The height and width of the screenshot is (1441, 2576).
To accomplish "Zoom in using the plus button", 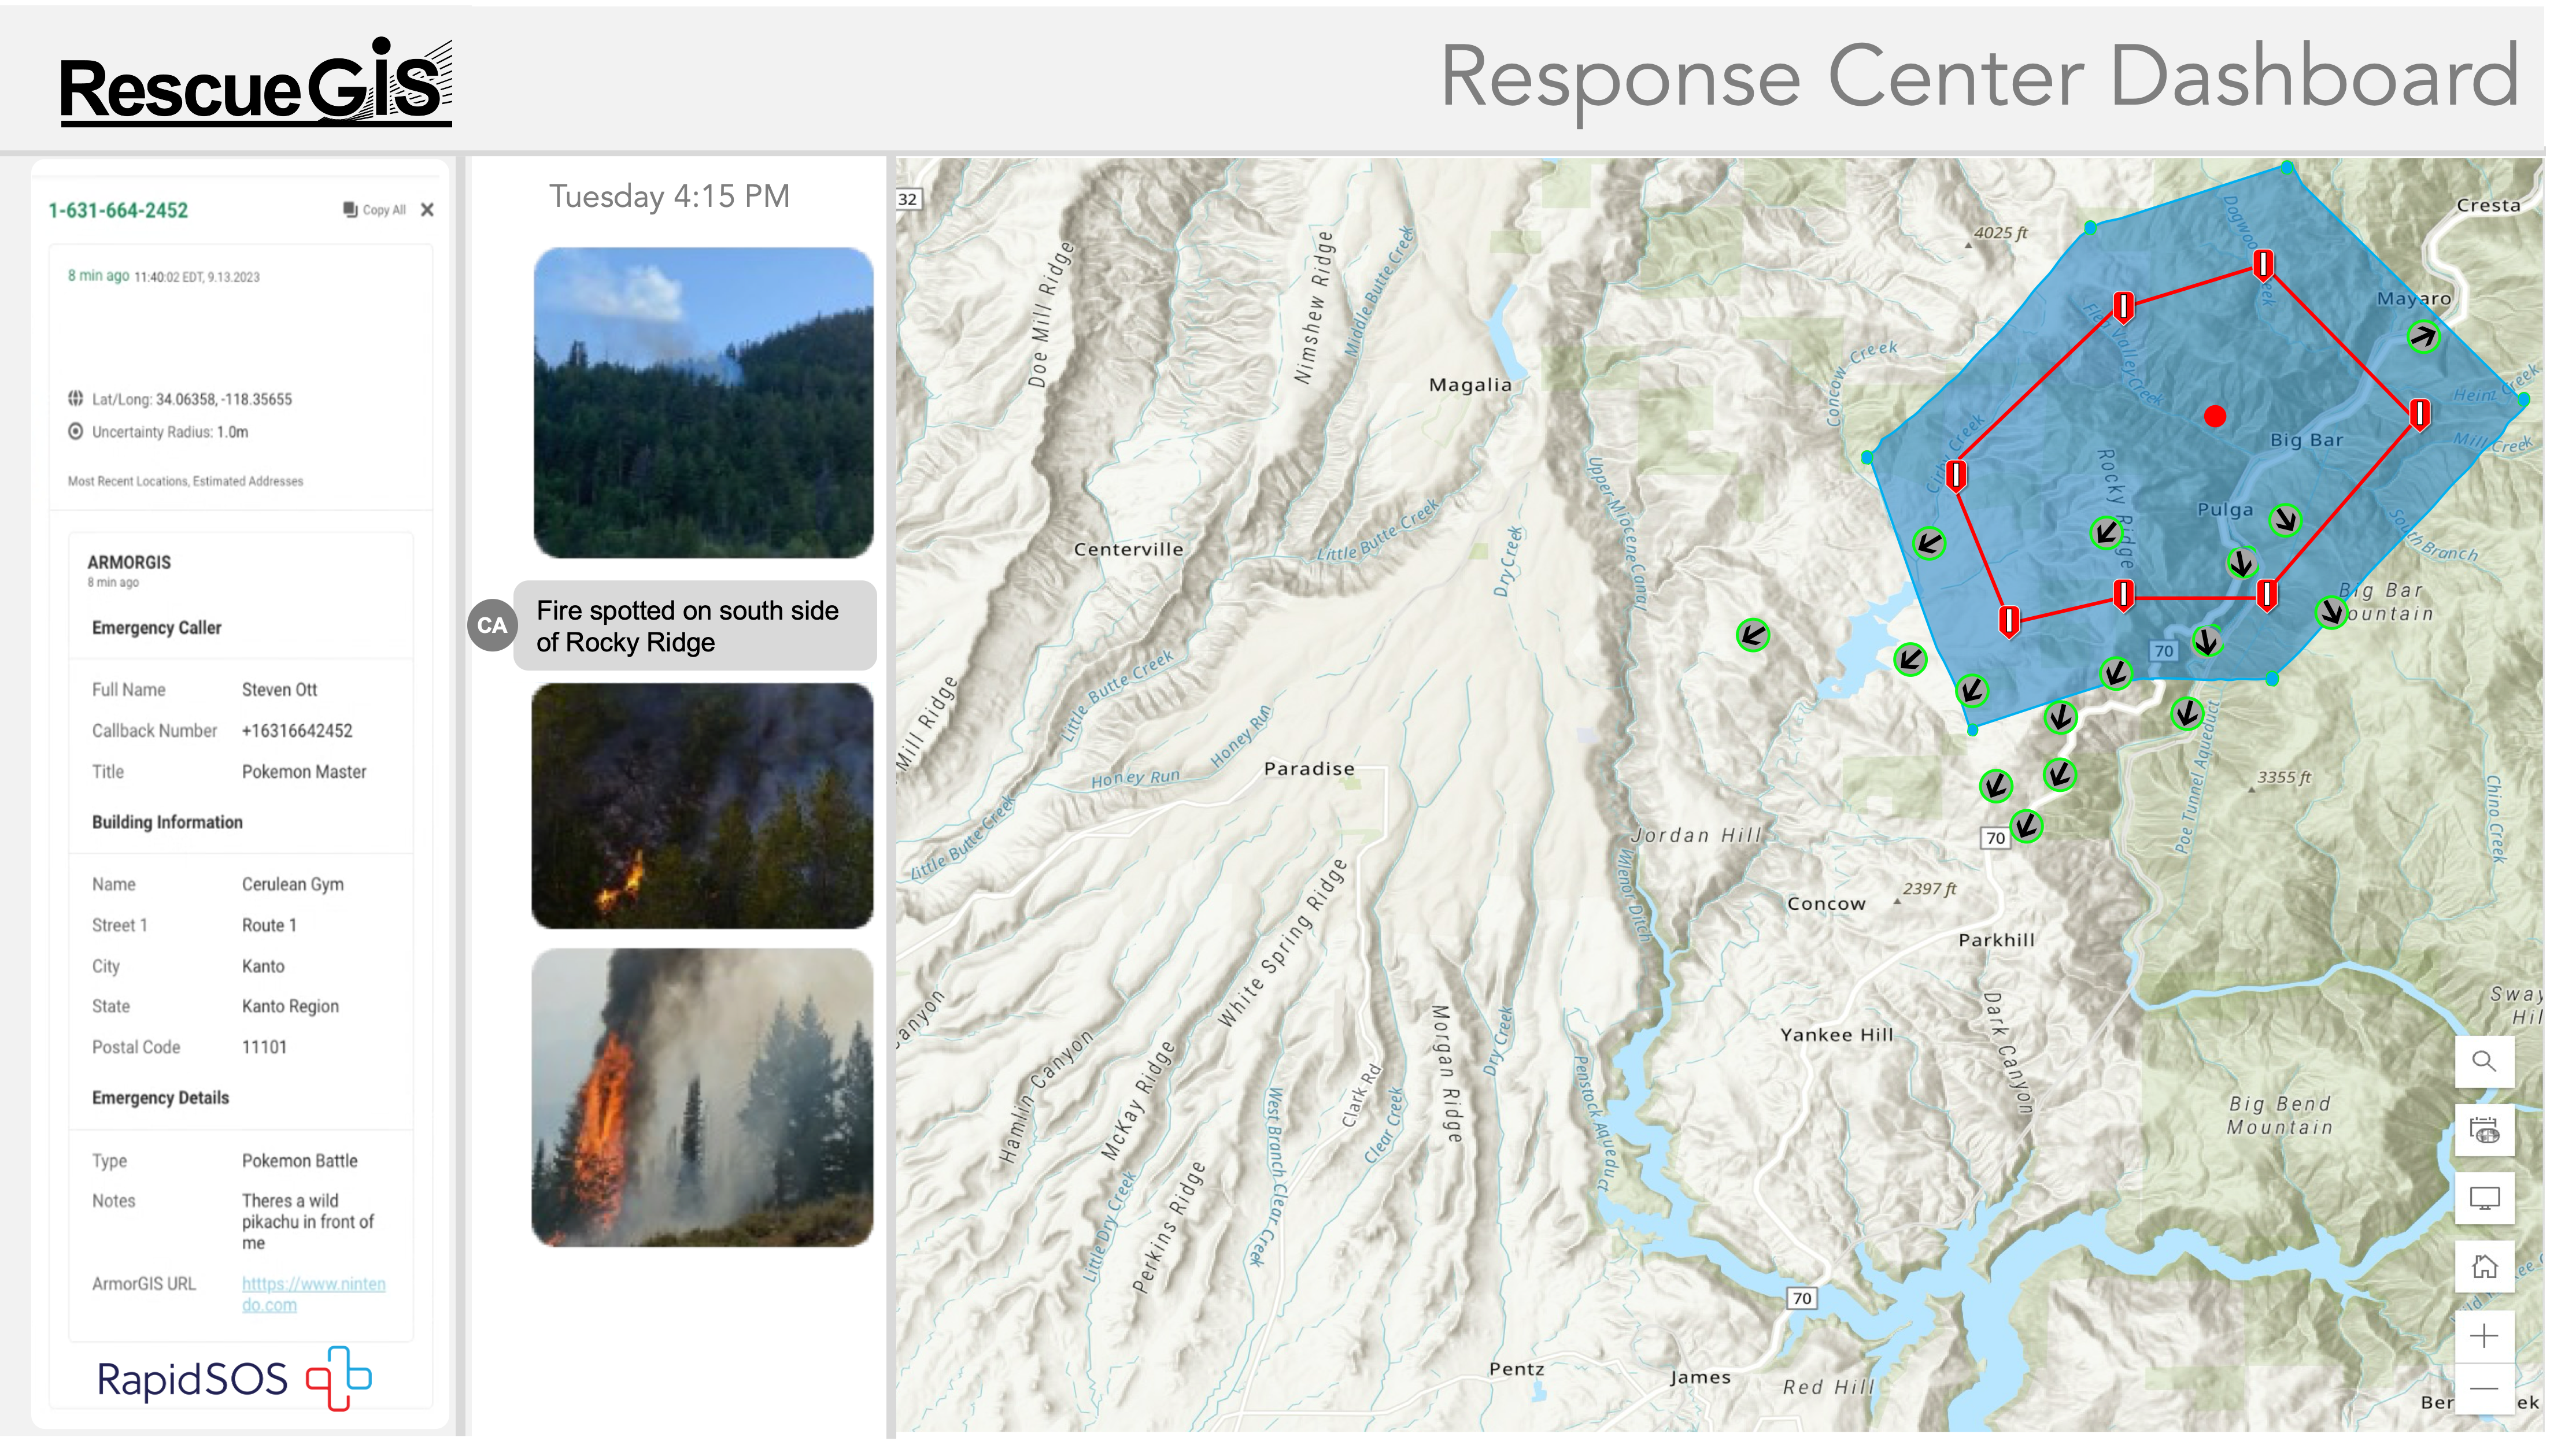I will pos(2484,1336).
